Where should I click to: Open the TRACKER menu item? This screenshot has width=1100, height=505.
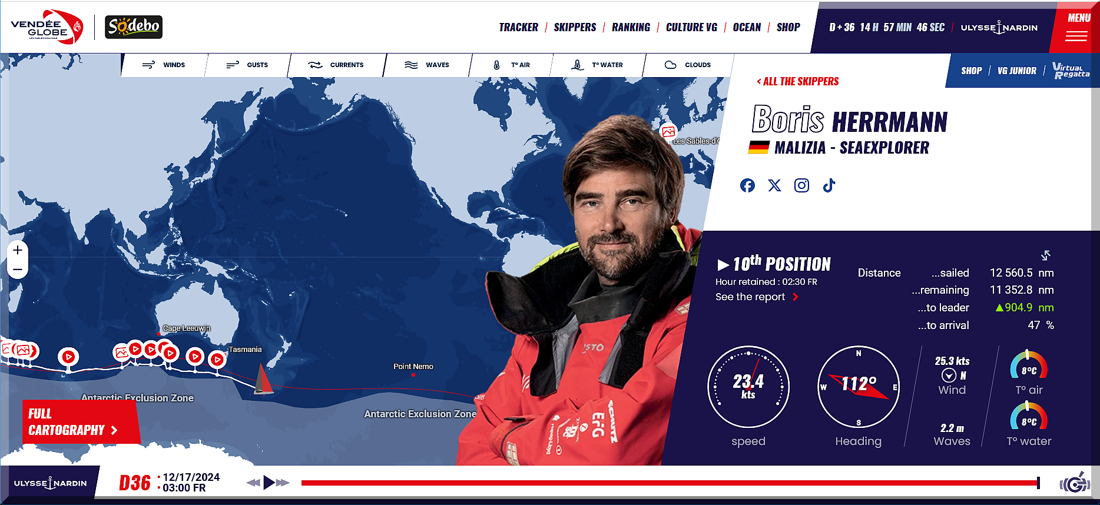click(x=518, y=27)
